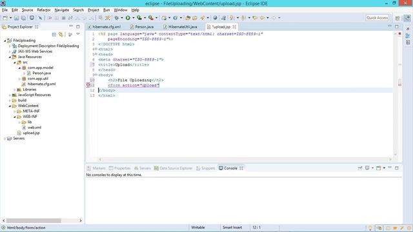Click the Open Type toolbar icon
The image size is (413, 232).
point(188,18)
